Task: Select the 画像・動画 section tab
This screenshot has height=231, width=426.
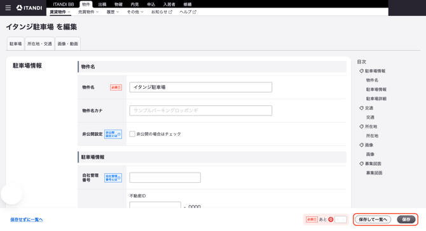Action: [x=67, y=44]
